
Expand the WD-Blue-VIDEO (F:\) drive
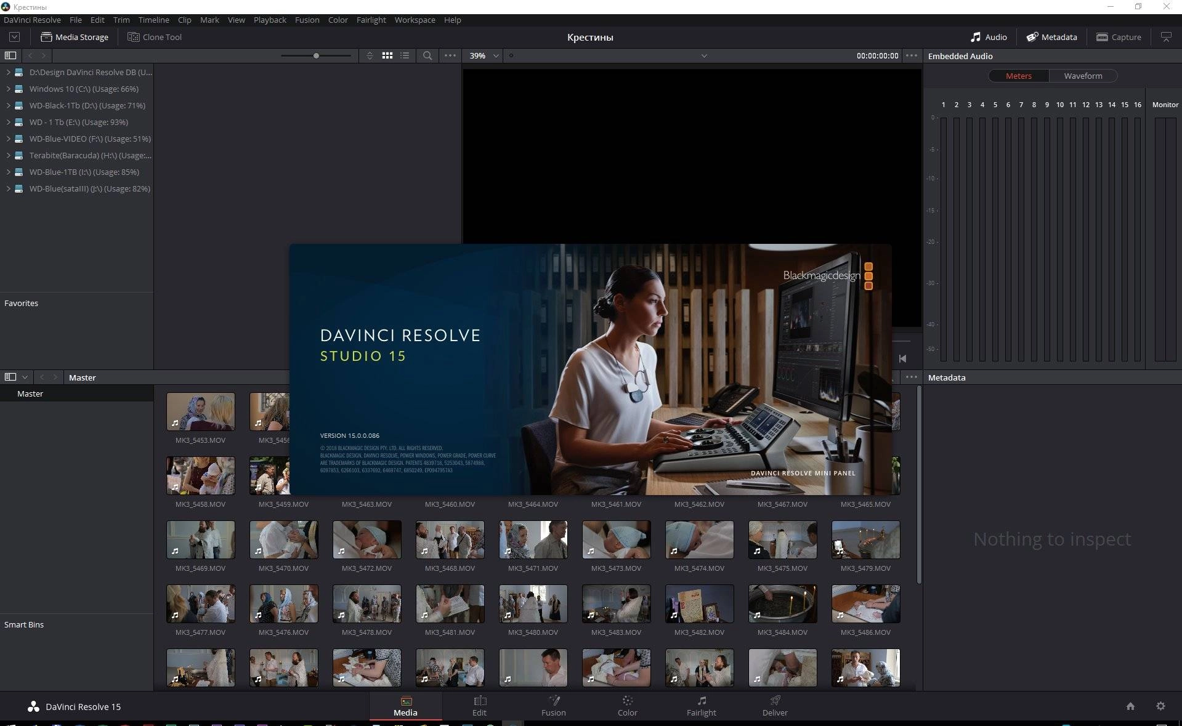(8, 139)
